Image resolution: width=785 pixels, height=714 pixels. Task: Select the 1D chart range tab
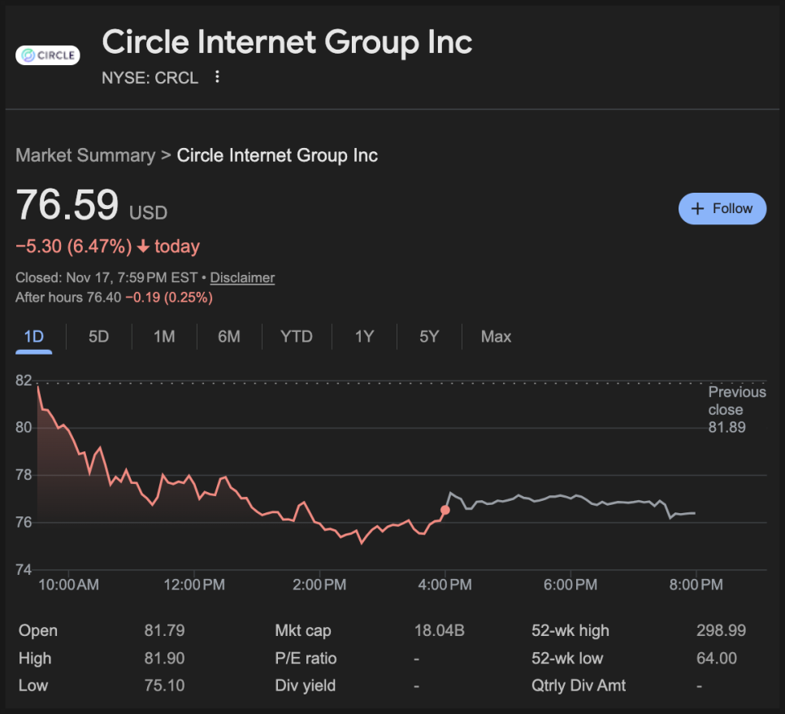pos(33,337)
